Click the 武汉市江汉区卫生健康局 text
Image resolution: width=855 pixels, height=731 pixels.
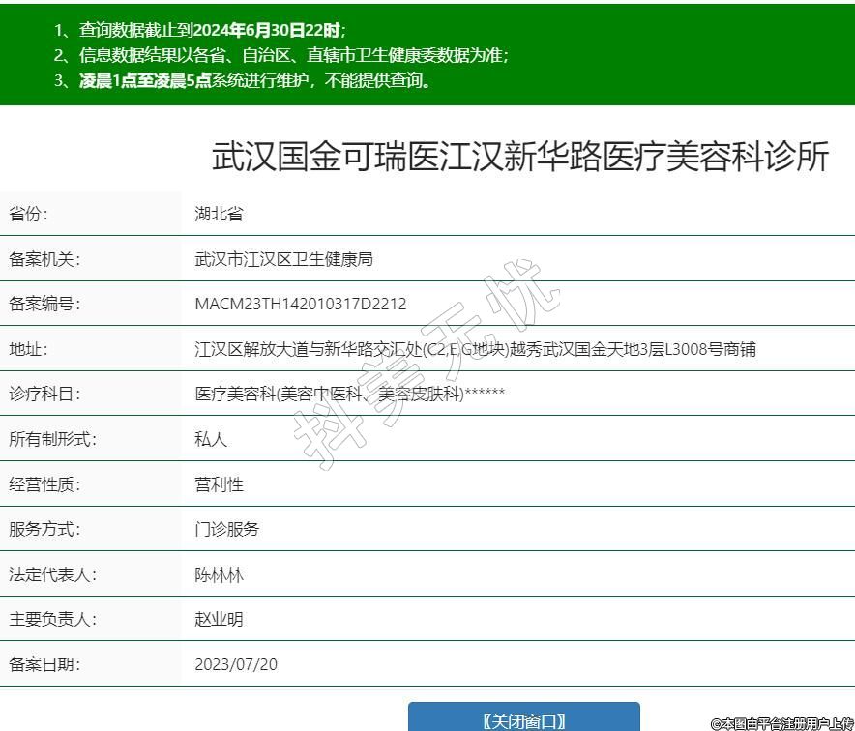coord(283,259)
